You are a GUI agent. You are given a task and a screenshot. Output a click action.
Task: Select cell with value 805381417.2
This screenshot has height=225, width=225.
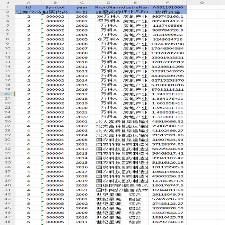click(167, 21)
